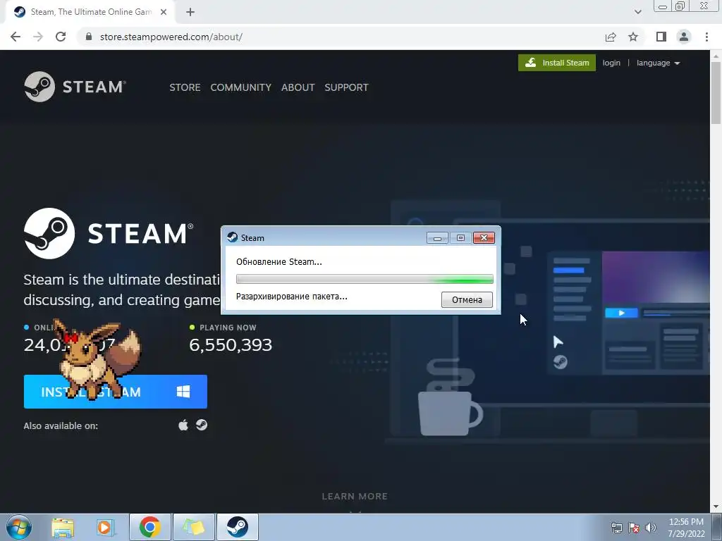Image resolution: width=722 pixels, height=541 pixels.
Task: Open the Windows Start menu
Action: pos(19,527)
